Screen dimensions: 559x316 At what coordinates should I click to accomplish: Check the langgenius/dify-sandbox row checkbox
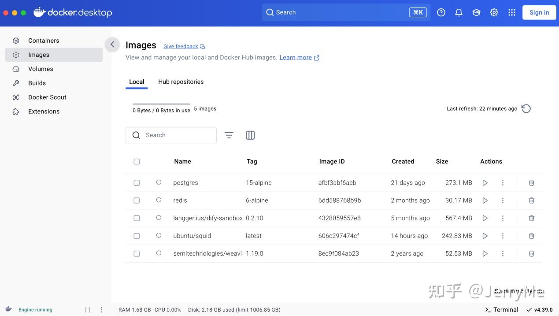[x=137, y=218]
